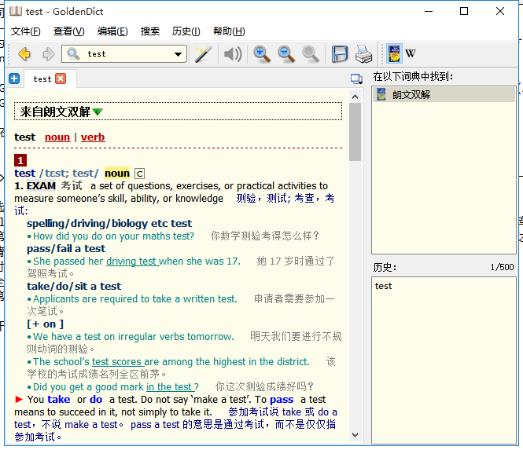Zoom out with the minus magnifier
The image size is (523, 450).
[286, 54]
